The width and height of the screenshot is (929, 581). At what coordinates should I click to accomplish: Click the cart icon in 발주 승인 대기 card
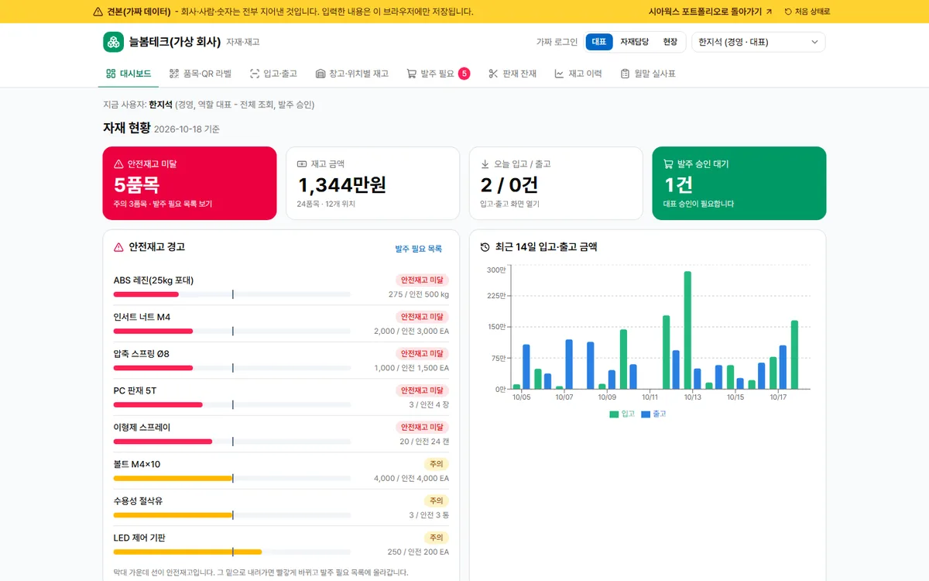point(668,164)
